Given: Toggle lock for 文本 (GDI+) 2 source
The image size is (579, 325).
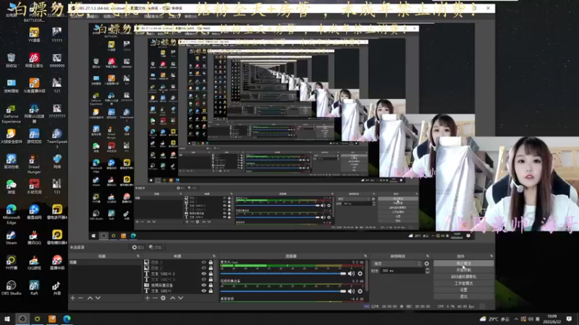Looking at the screenshot, I should click(x=211, y=274).
